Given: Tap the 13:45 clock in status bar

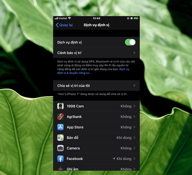Looking at the screenshot, I should point(96,18).
